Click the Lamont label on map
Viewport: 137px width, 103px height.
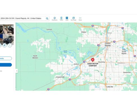click(x=49, y=29)
